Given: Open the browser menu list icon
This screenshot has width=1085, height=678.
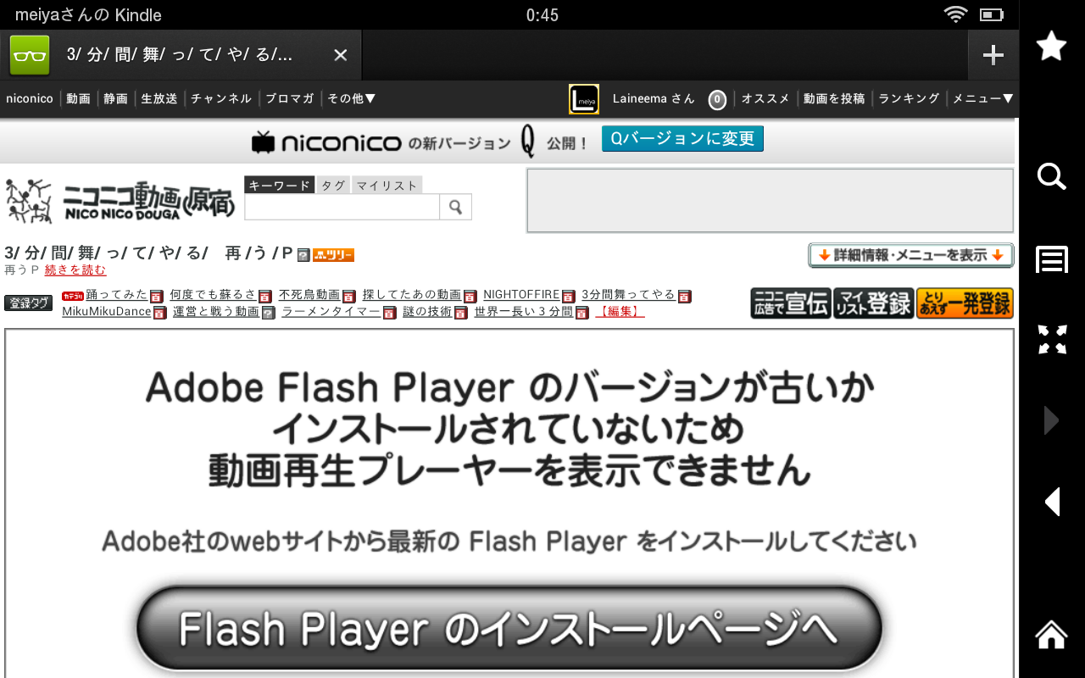Looking at the screenshot, I should point(1052,259).
